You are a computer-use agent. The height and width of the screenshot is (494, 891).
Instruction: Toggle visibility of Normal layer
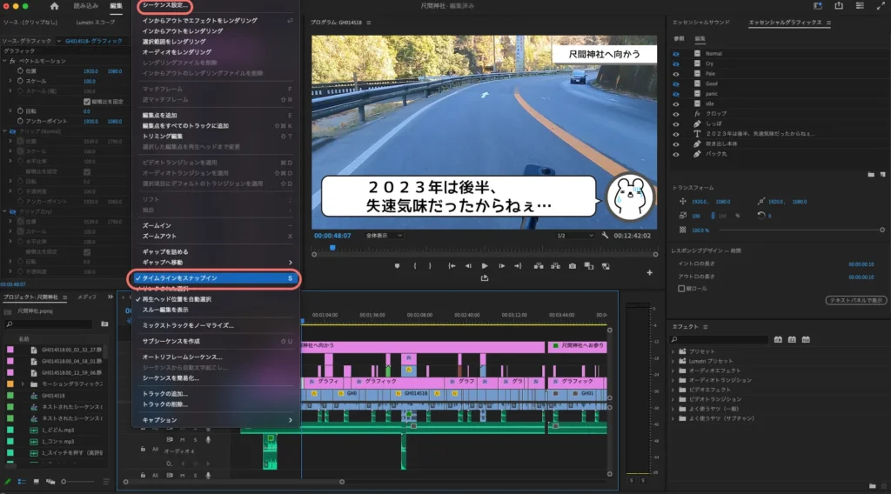(x=675, y=54)
